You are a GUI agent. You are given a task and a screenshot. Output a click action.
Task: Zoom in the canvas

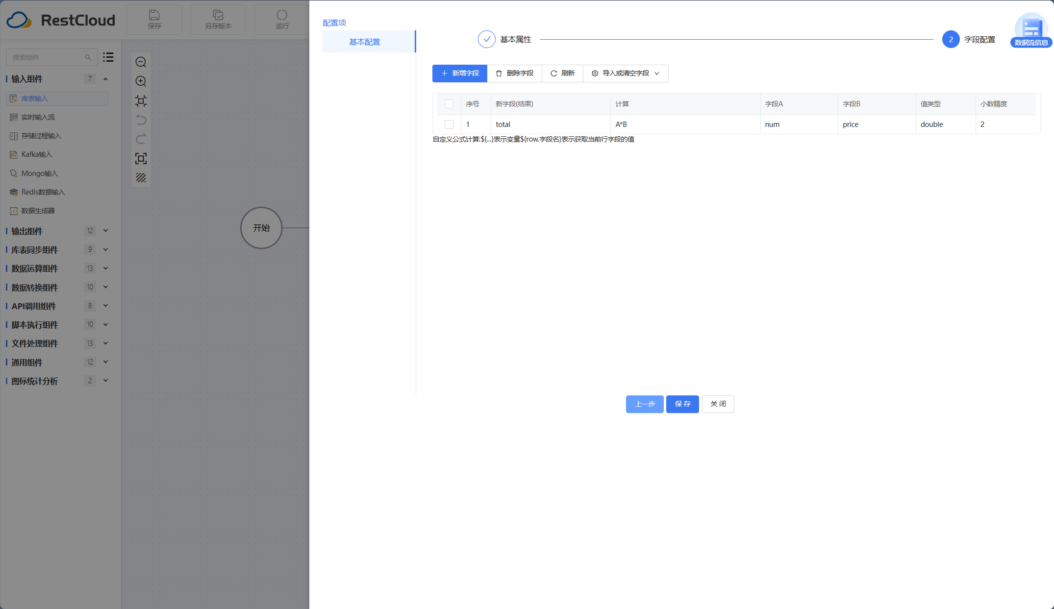tap(141, 81)
